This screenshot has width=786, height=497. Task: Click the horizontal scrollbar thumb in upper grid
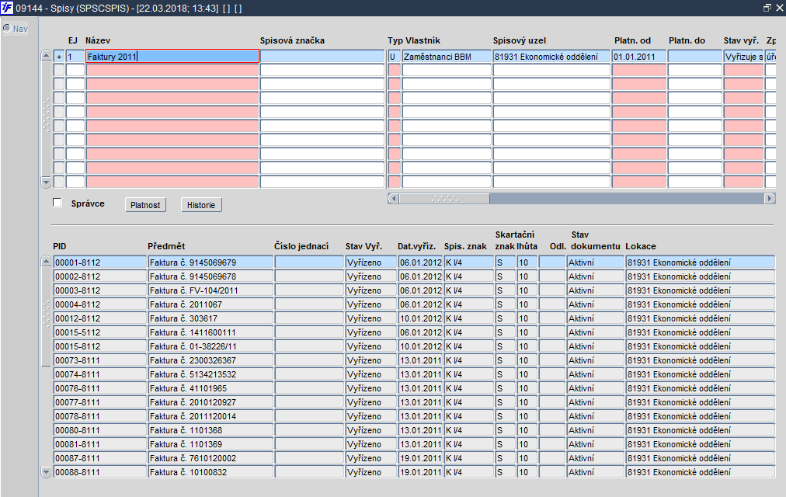(x=444, y=198)
